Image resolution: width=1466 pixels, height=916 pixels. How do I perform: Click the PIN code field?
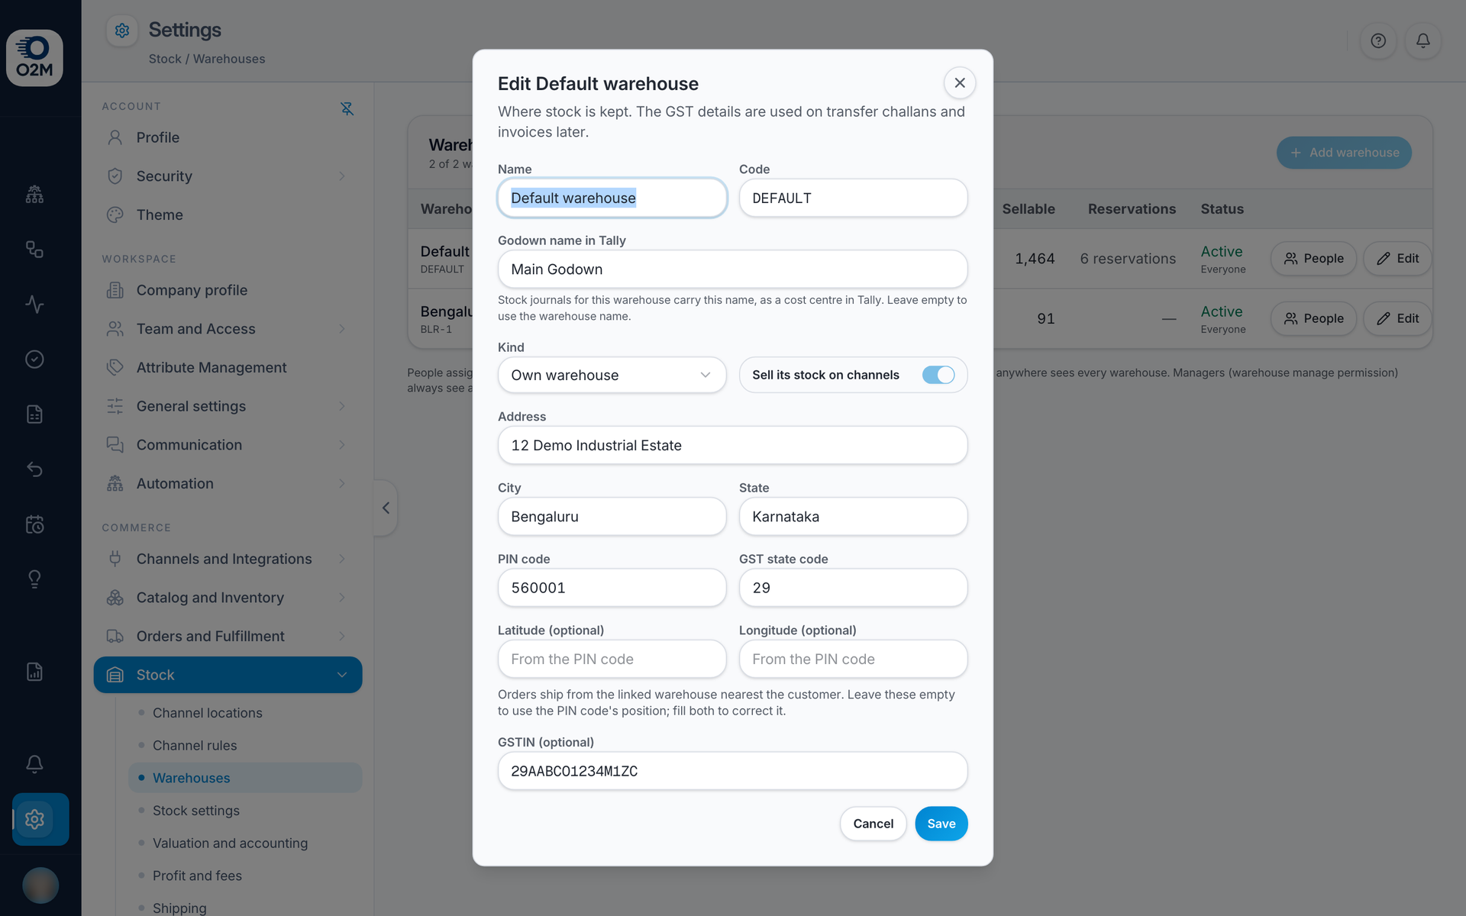point(612,588)
